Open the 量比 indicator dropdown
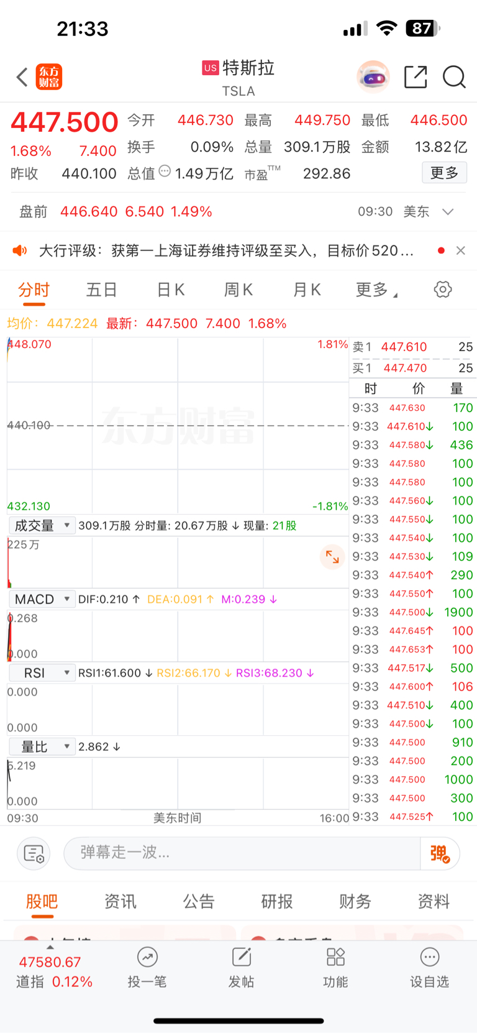This screenshot has height=1033, width=477. pyautogui.click(x=42, y=746)
